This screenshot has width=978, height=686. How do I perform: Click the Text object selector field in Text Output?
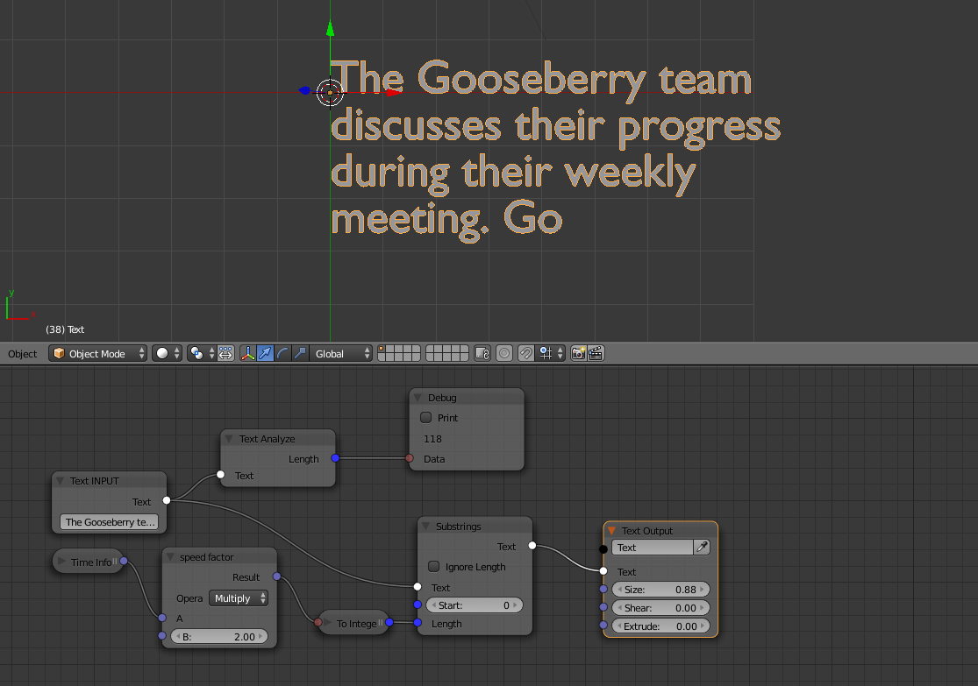(x=653, y=547)
